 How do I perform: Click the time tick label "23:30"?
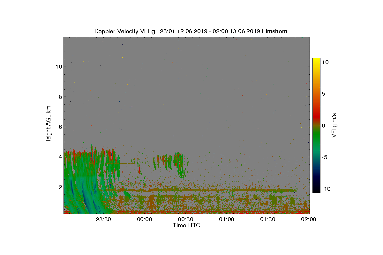point(103,219)
